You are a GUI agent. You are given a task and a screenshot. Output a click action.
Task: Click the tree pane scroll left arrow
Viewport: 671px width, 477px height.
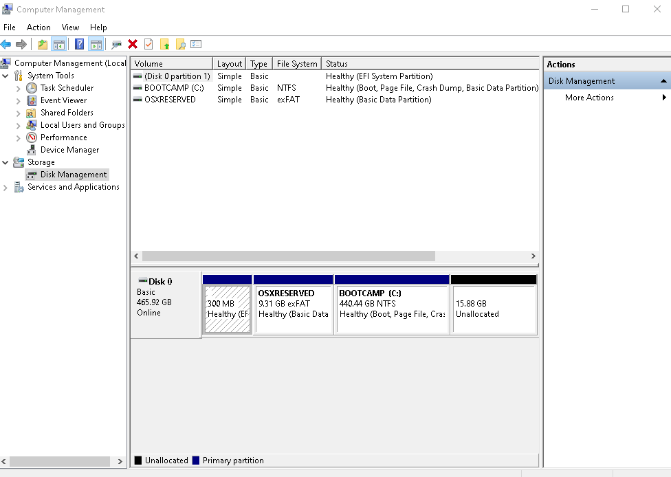pyautogui.click(x=4, y=462)
